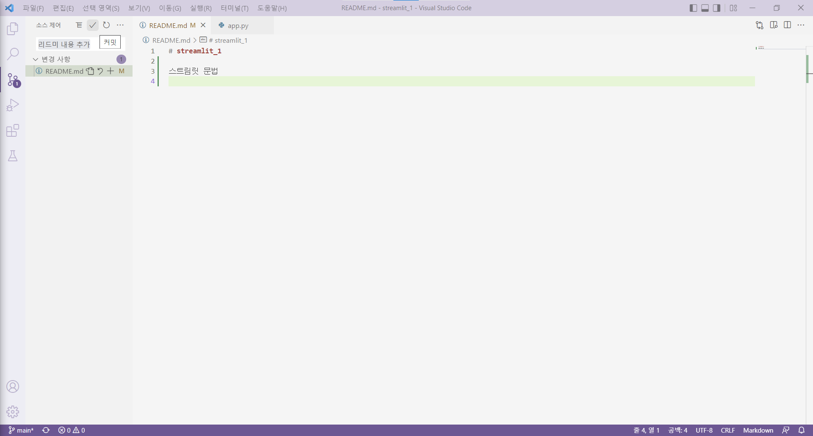This screenshot has width=813, height=436.
Task: Toggle the secondary side bar
Action: [716, 8]
